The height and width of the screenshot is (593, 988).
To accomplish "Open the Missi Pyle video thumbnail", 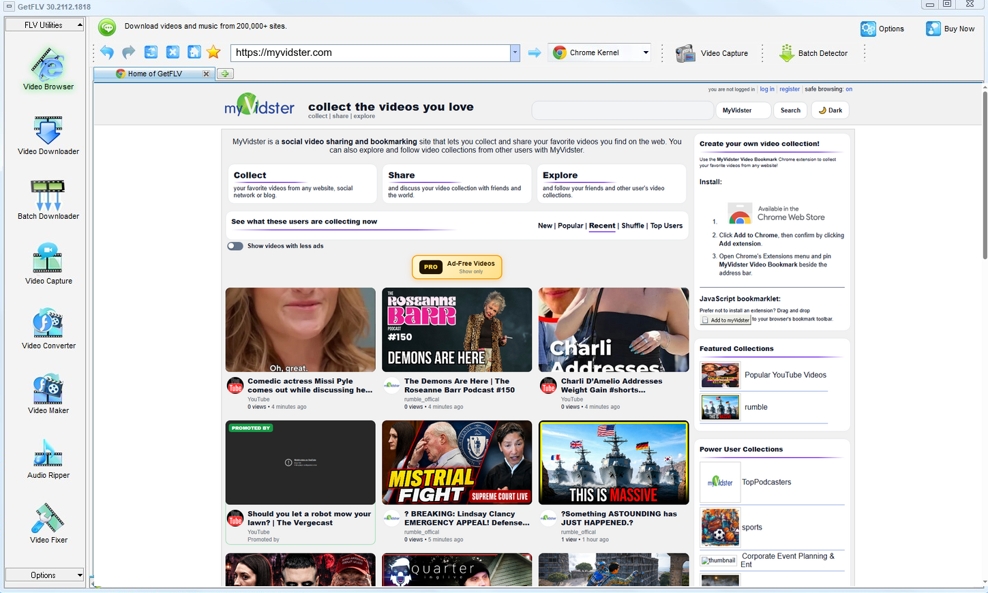I will (301, 330).
